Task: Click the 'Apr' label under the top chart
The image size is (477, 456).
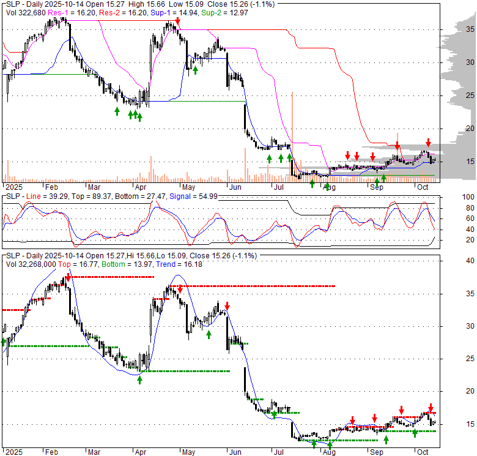Action: 141,187
